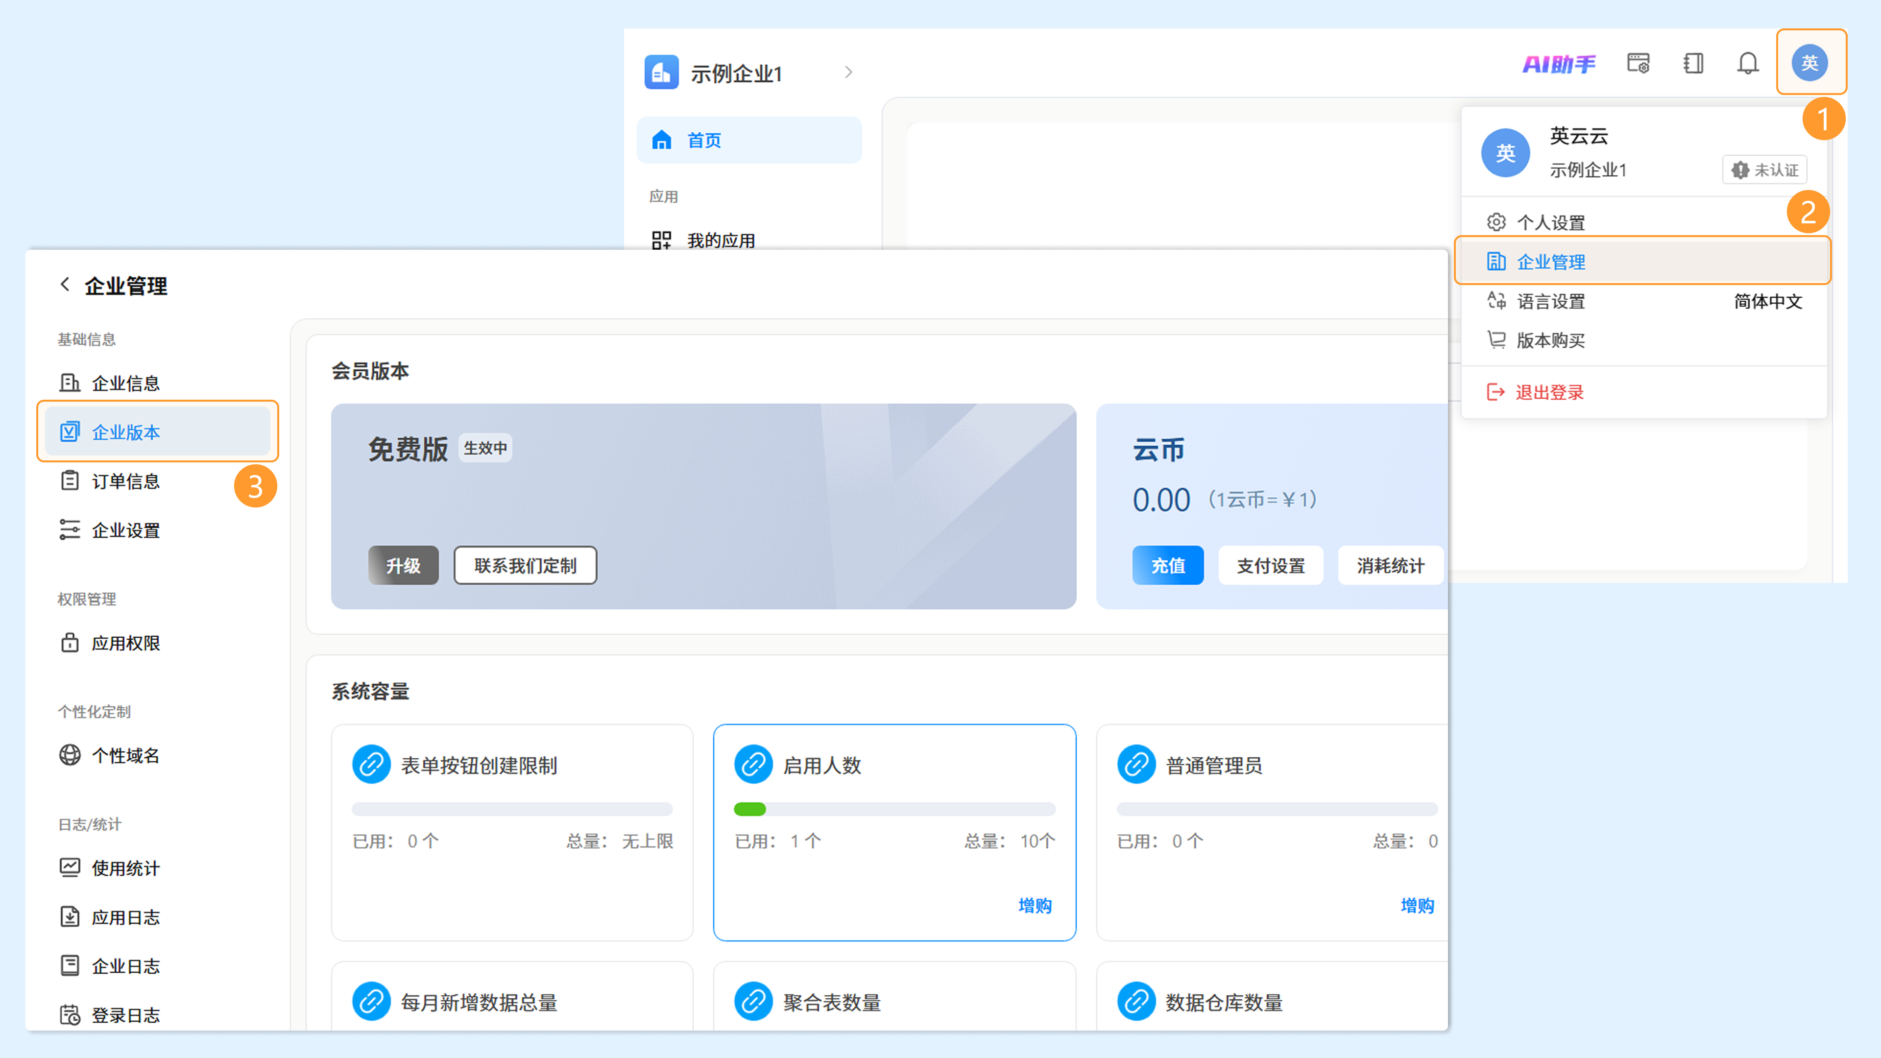Click 增购 in the 启用人数 card
Screen dimensions: 1881x1058
1035,905
